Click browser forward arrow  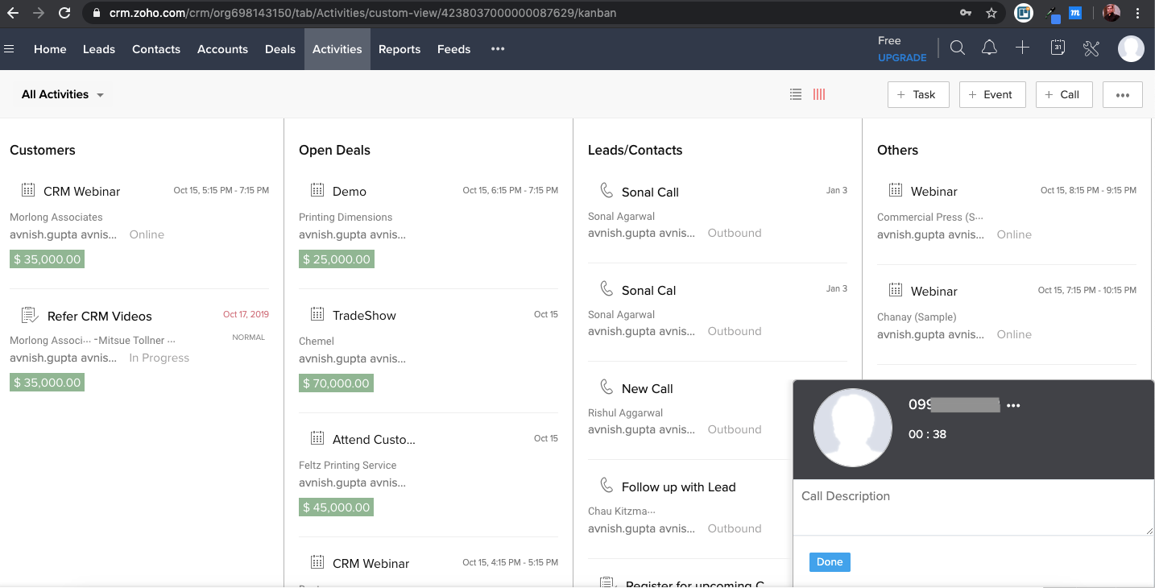coord(39,13)
